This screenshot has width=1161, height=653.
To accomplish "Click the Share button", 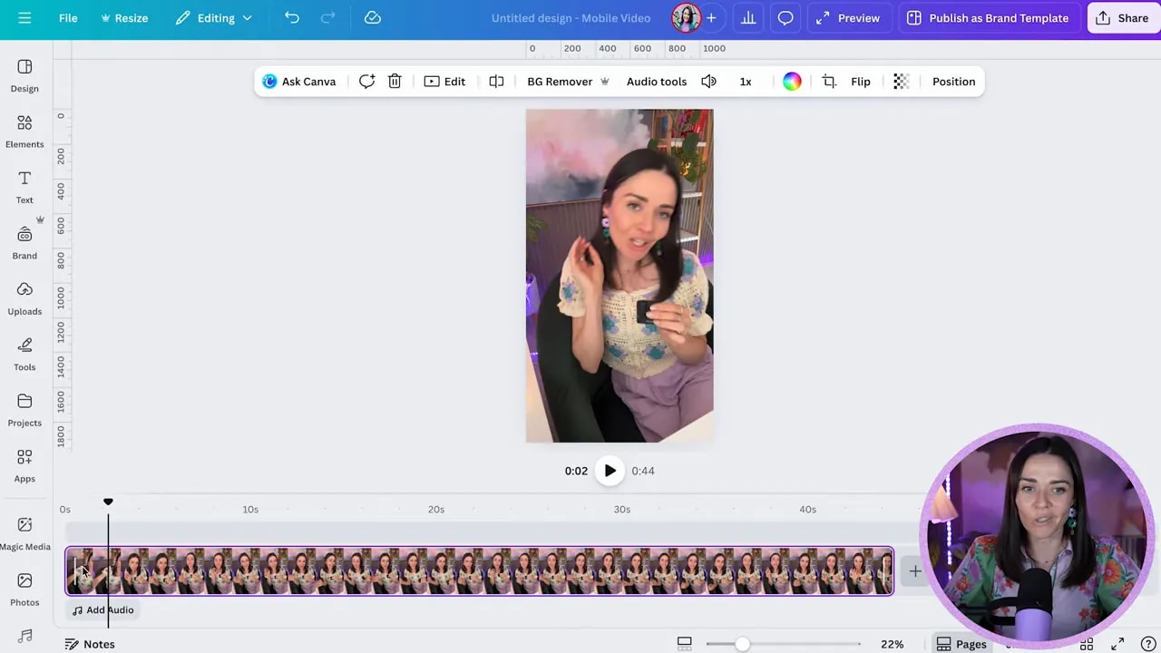I will point(1123,18).
